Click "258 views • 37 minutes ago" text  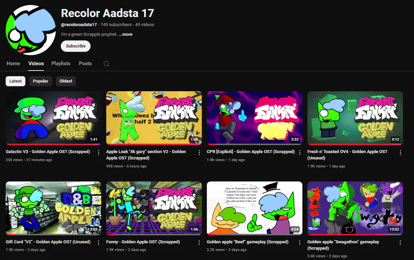(x=29, y=160)
